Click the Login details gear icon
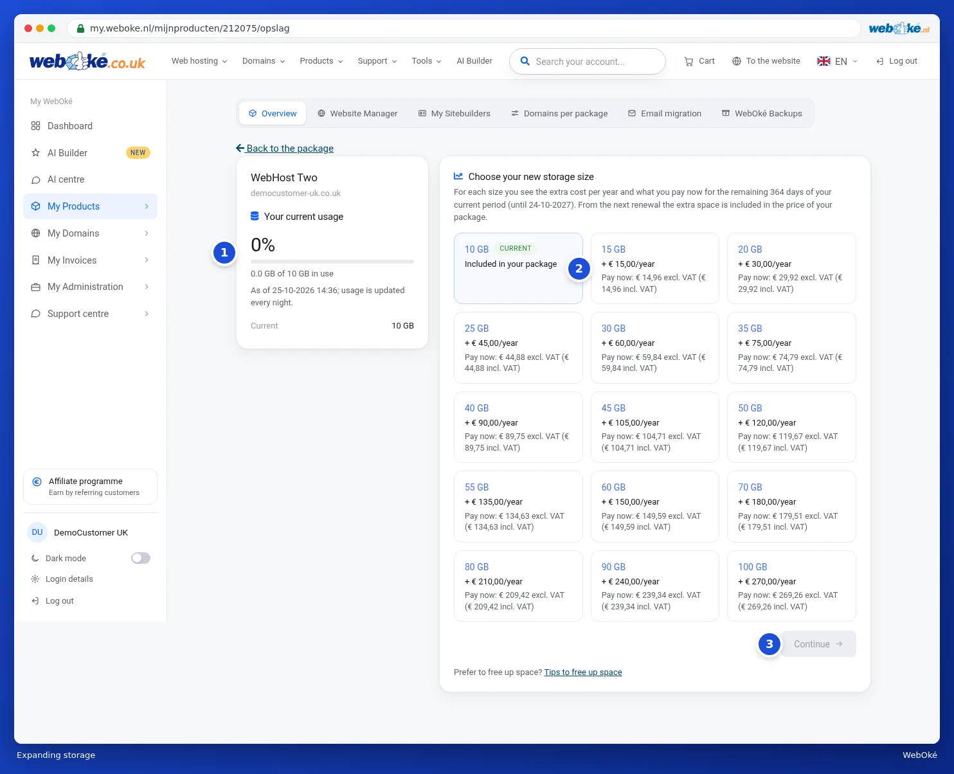This screenshot has width=954, height=774. 35,579
